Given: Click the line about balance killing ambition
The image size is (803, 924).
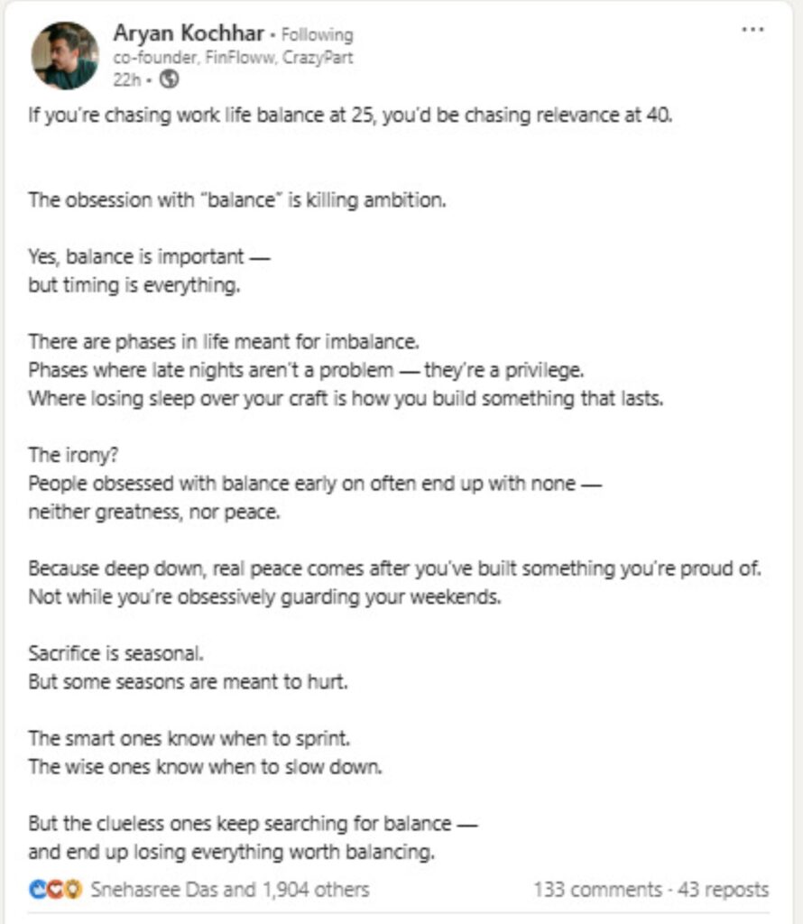Looking at the screenshot, I should click(x=236, y=199).
